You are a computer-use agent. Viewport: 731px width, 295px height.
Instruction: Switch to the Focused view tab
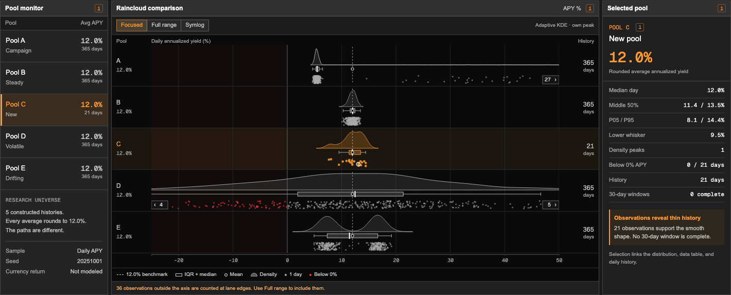pos(132,25)
